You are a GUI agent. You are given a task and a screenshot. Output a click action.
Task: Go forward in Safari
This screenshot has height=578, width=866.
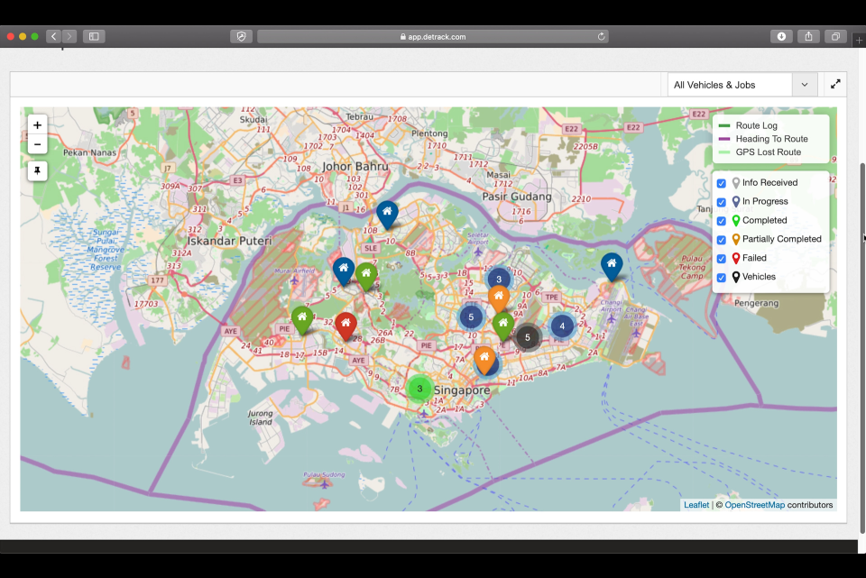[x=69, y=36]
